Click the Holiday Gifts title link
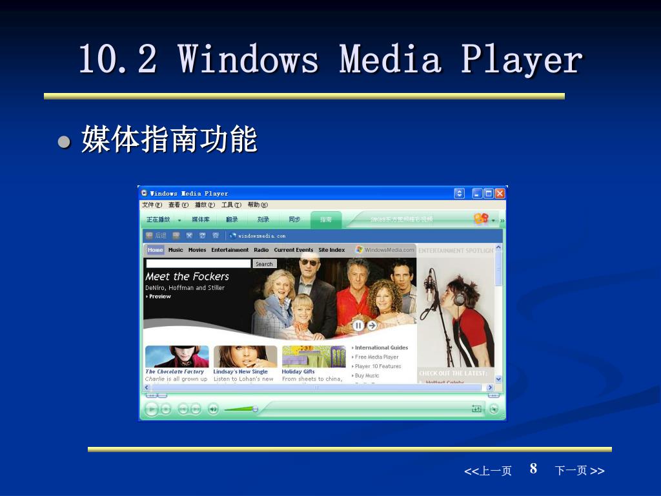Viewport: 661px width, 496px height. 298,371
